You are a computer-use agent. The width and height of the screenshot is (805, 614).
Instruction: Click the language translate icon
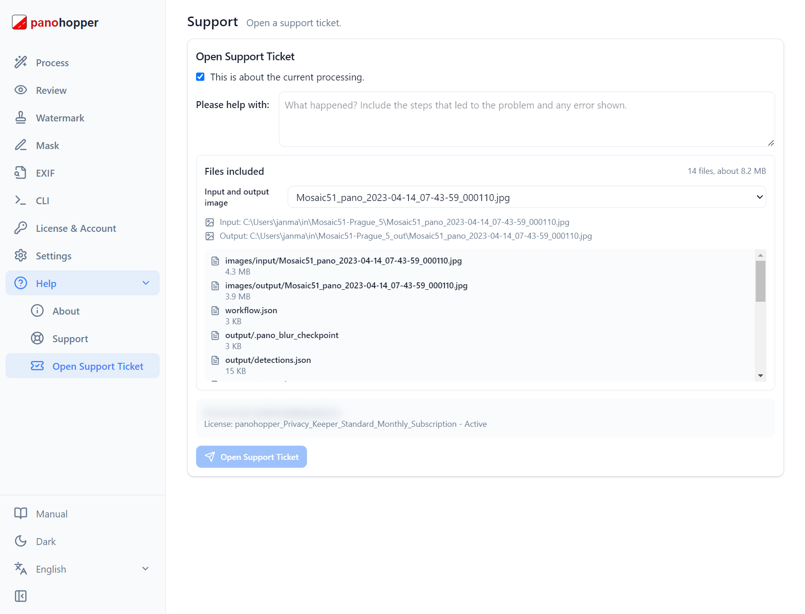coord(21,568)
